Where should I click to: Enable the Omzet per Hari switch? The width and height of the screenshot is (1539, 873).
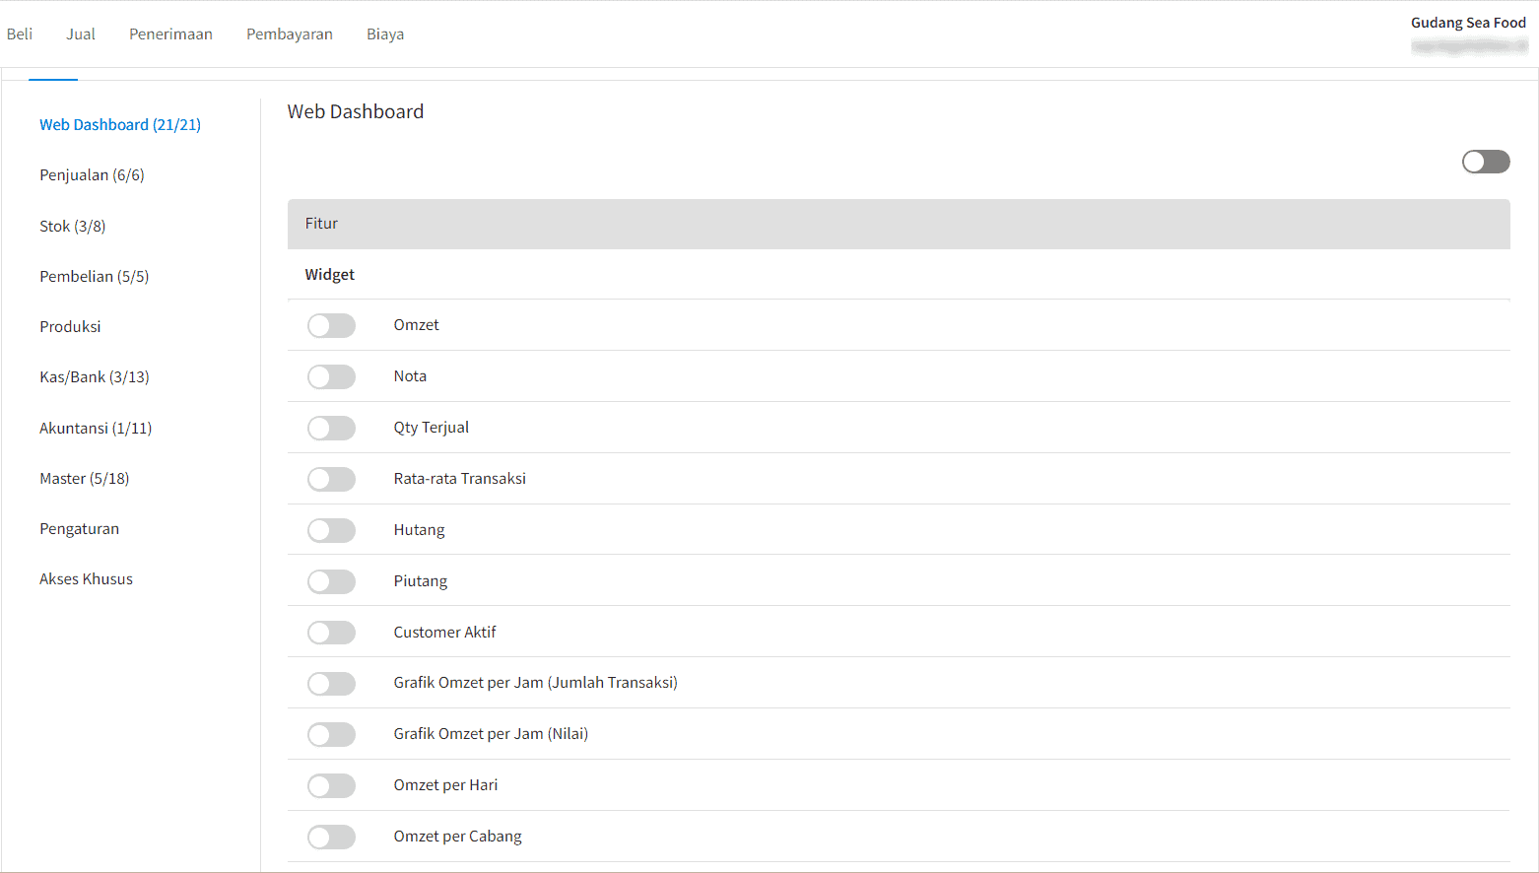[331, 786]
